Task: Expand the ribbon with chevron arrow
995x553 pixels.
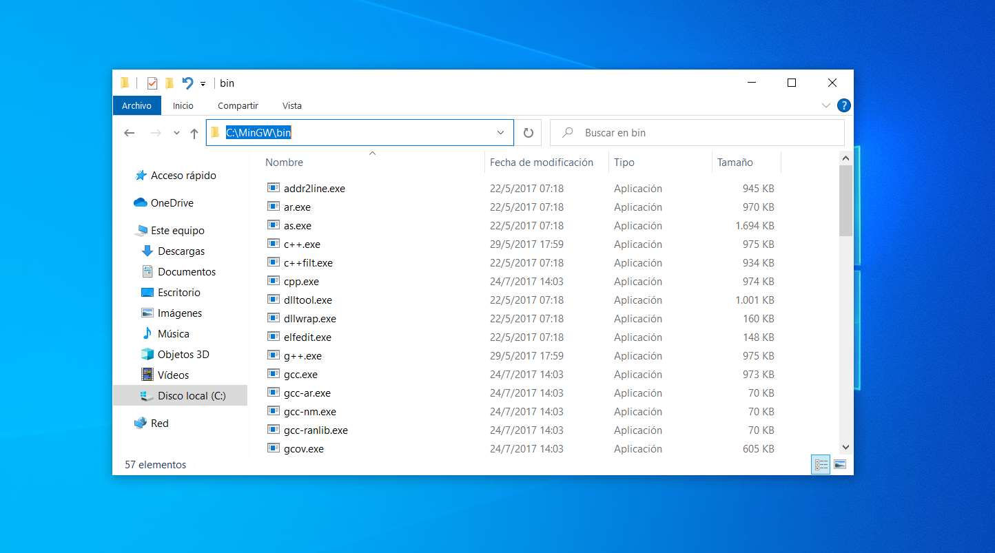Action: pos(826,105)
